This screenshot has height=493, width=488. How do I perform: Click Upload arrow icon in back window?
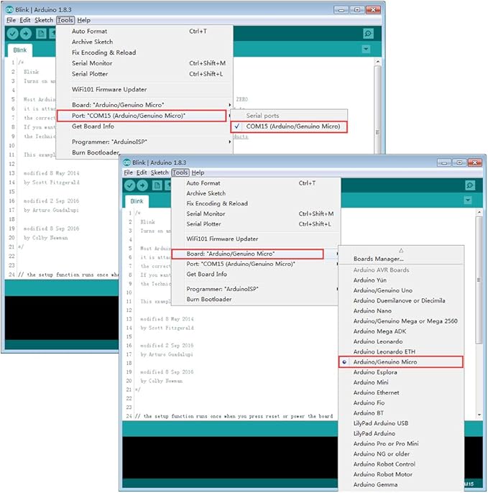click(26, 33)
